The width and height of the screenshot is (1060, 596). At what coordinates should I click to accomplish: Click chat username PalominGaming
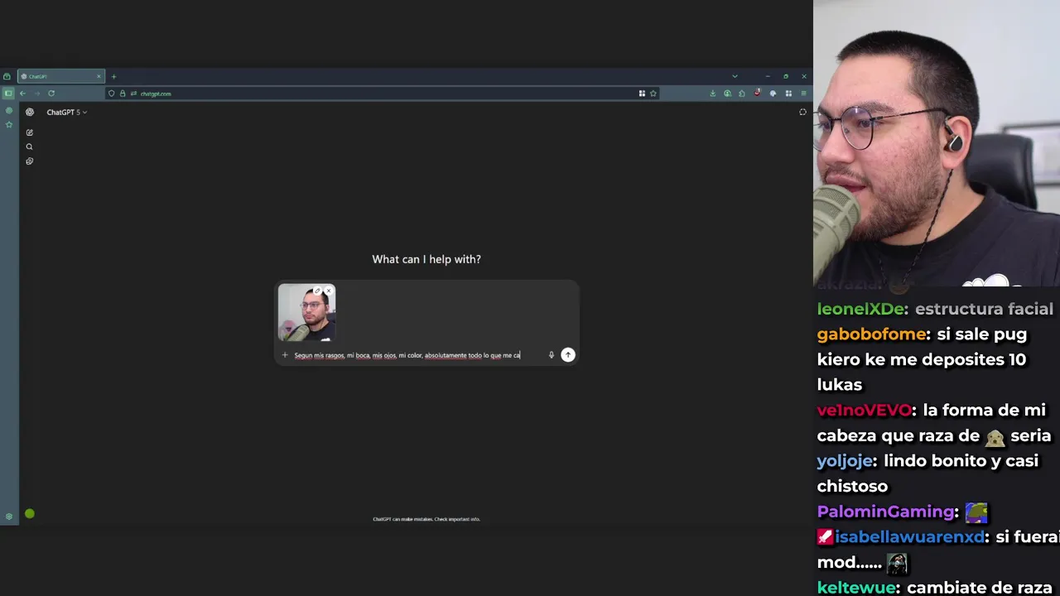click(885, 512)
